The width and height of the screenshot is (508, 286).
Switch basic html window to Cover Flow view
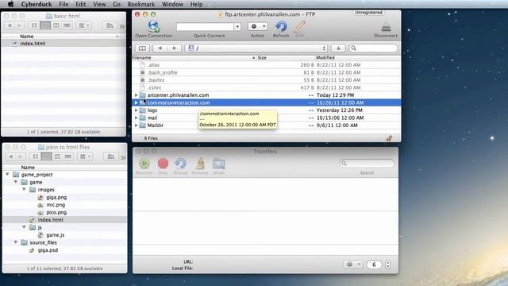click(67, 25)
